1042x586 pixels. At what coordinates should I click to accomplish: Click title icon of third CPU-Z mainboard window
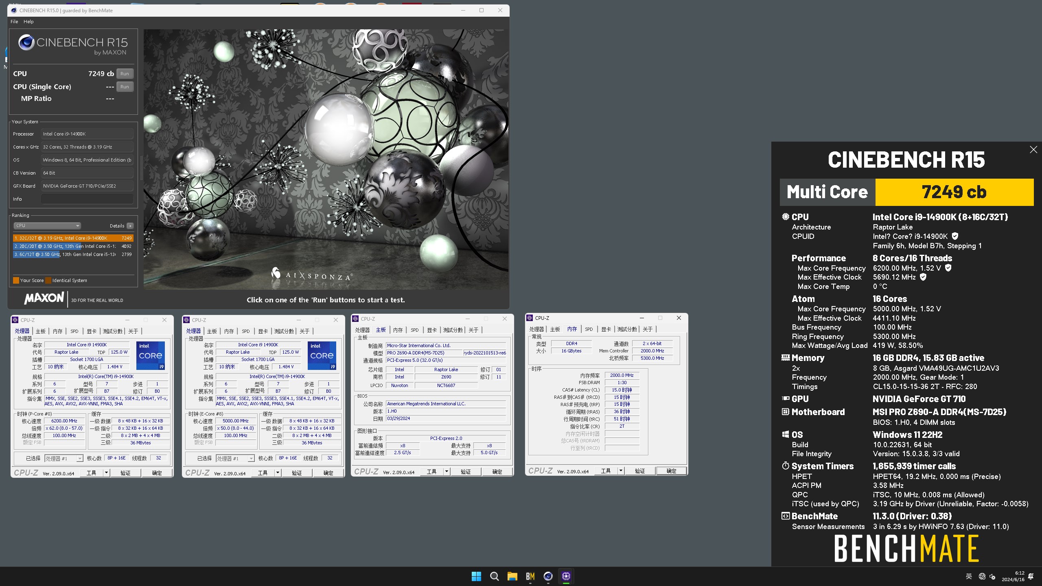click(355, 319)
